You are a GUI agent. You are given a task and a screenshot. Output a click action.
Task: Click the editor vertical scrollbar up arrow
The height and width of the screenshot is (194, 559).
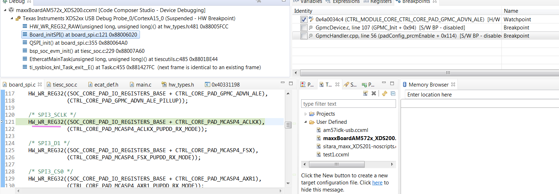point(288,93)
